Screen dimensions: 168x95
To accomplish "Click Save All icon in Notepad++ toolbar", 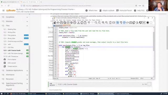I will pos(65,22).
